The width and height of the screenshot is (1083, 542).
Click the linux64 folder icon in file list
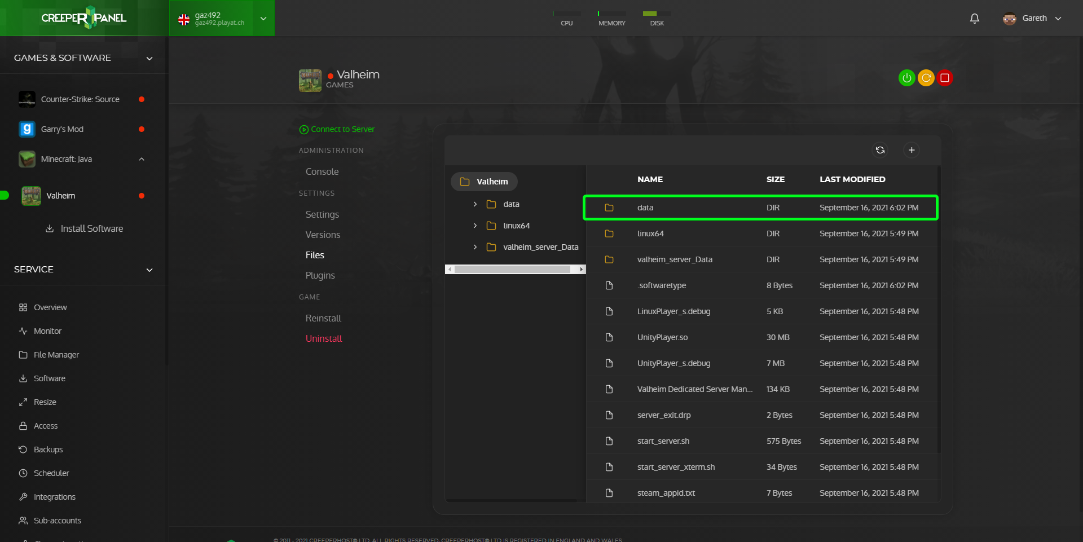click(609, 233)
